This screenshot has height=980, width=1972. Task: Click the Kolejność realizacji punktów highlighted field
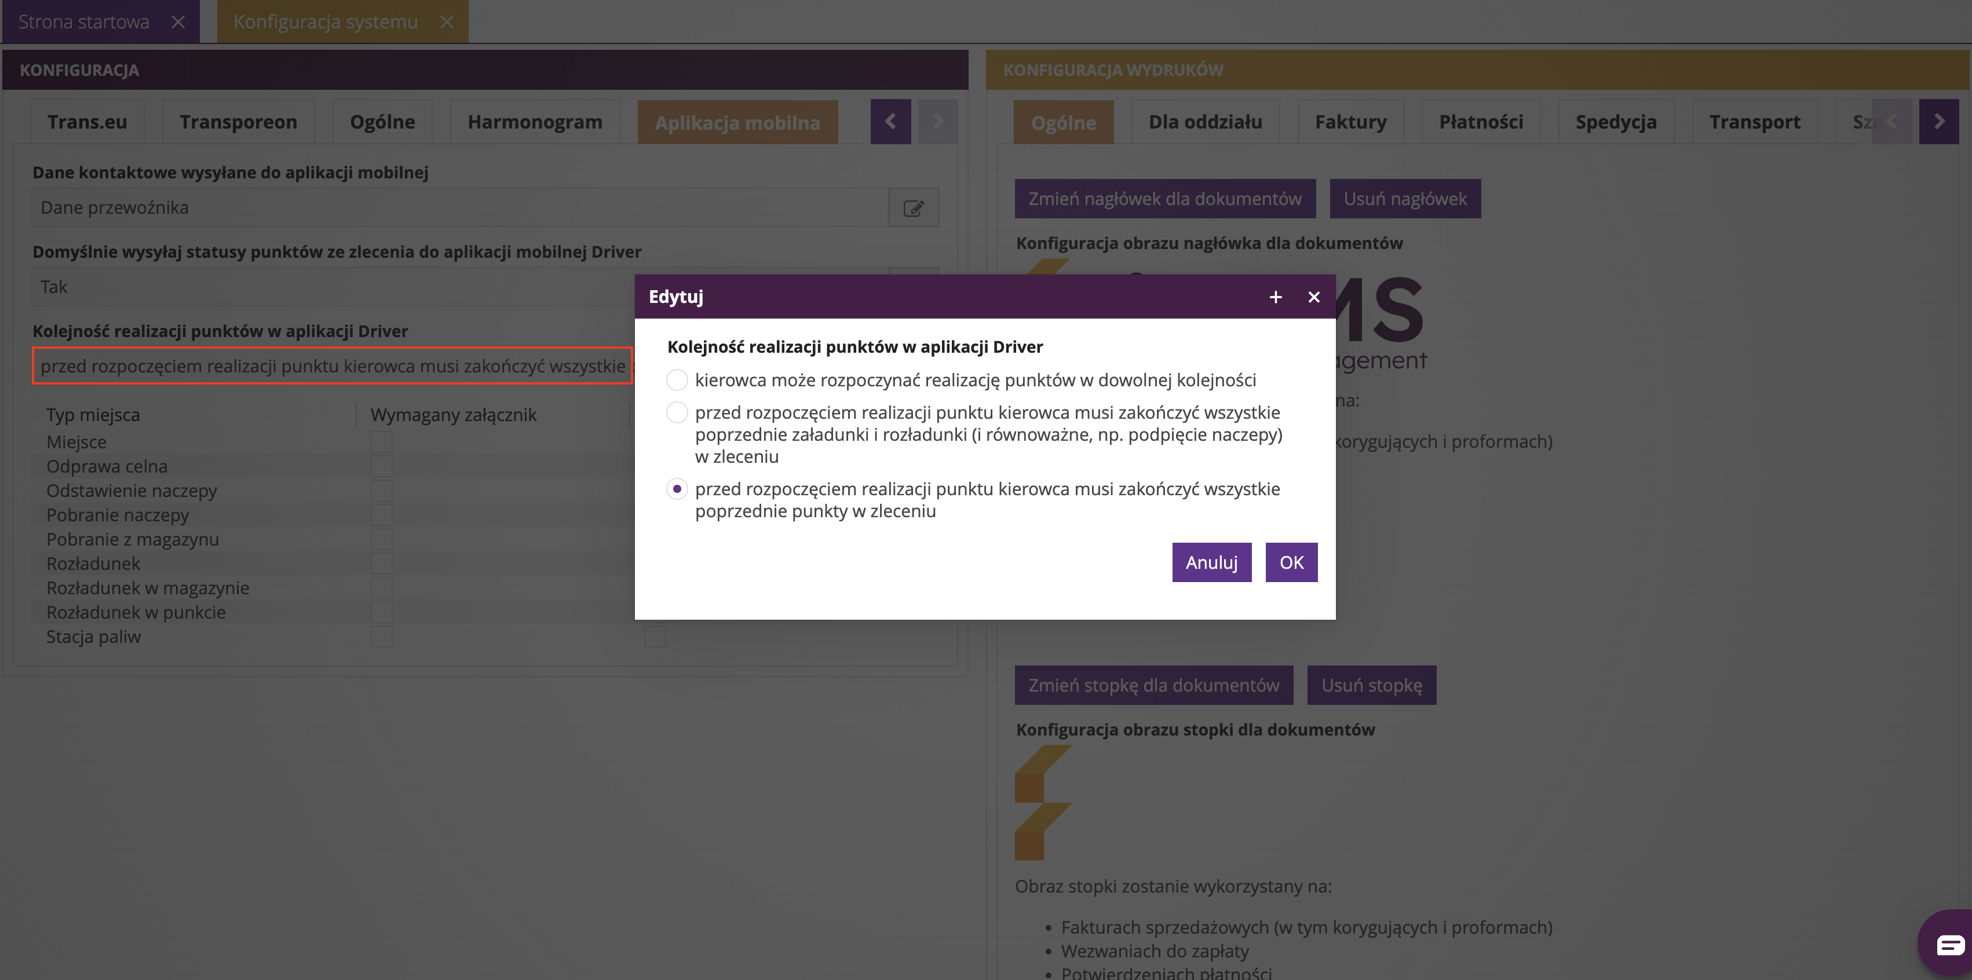(333, 366)
